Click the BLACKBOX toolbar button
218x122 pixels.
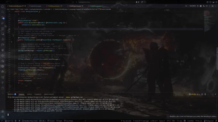point(193,6)
